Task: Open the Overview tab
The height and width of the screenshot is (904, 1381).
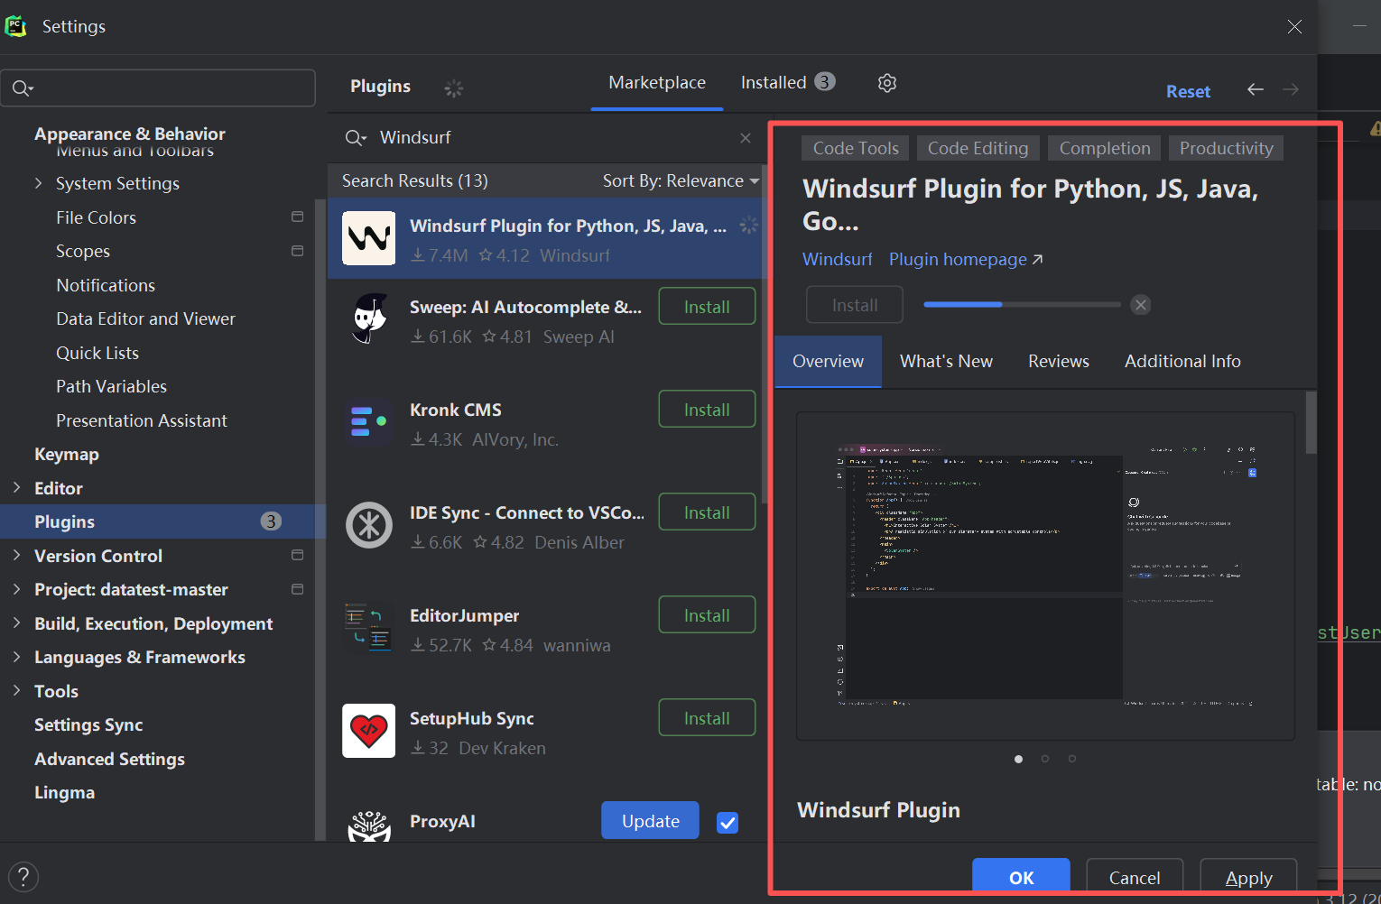Action: [828, 362]
